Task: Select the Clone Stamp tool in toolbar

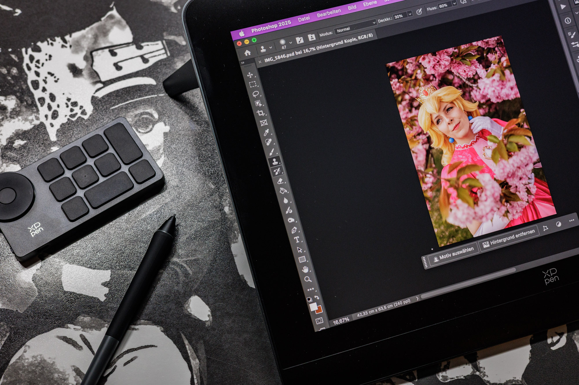Action: pyautogui.click(x=275, y=161)
